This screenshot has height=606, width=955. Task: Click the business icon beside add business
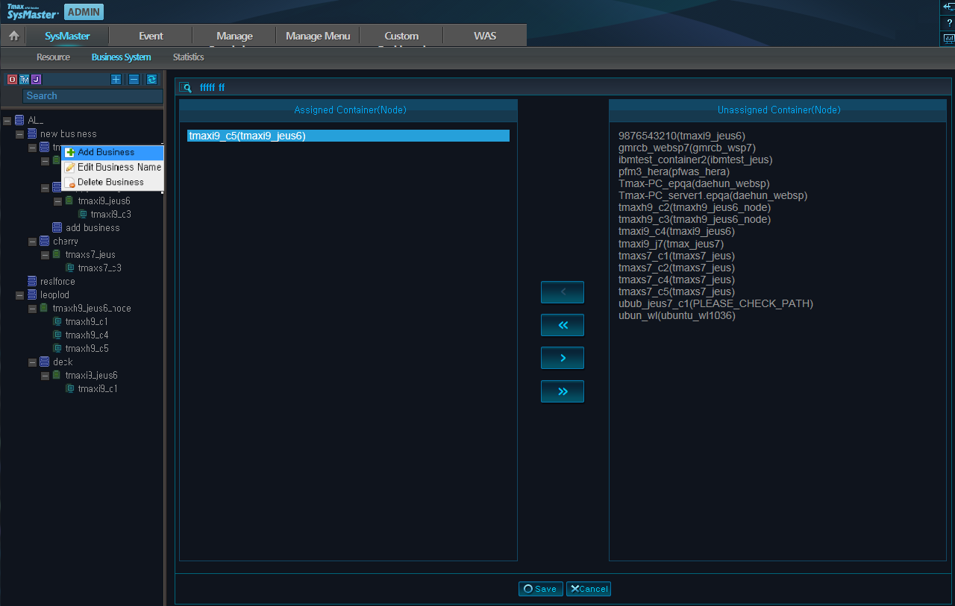57,227
